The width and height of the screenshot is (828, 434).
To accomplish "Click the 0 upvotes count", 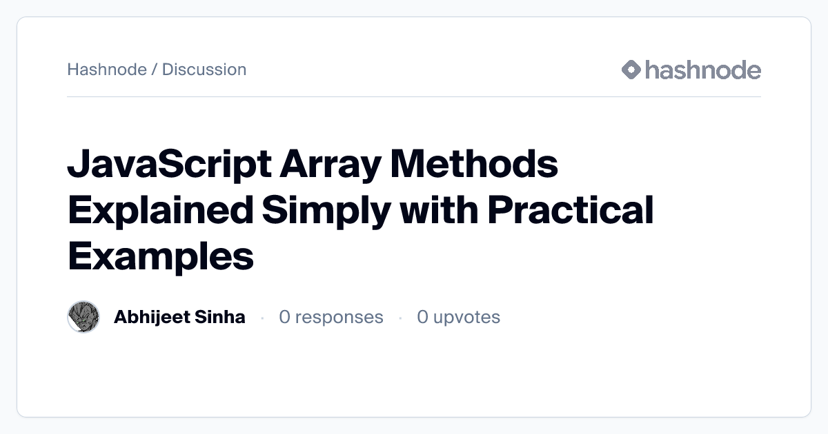I will point(459,317).
